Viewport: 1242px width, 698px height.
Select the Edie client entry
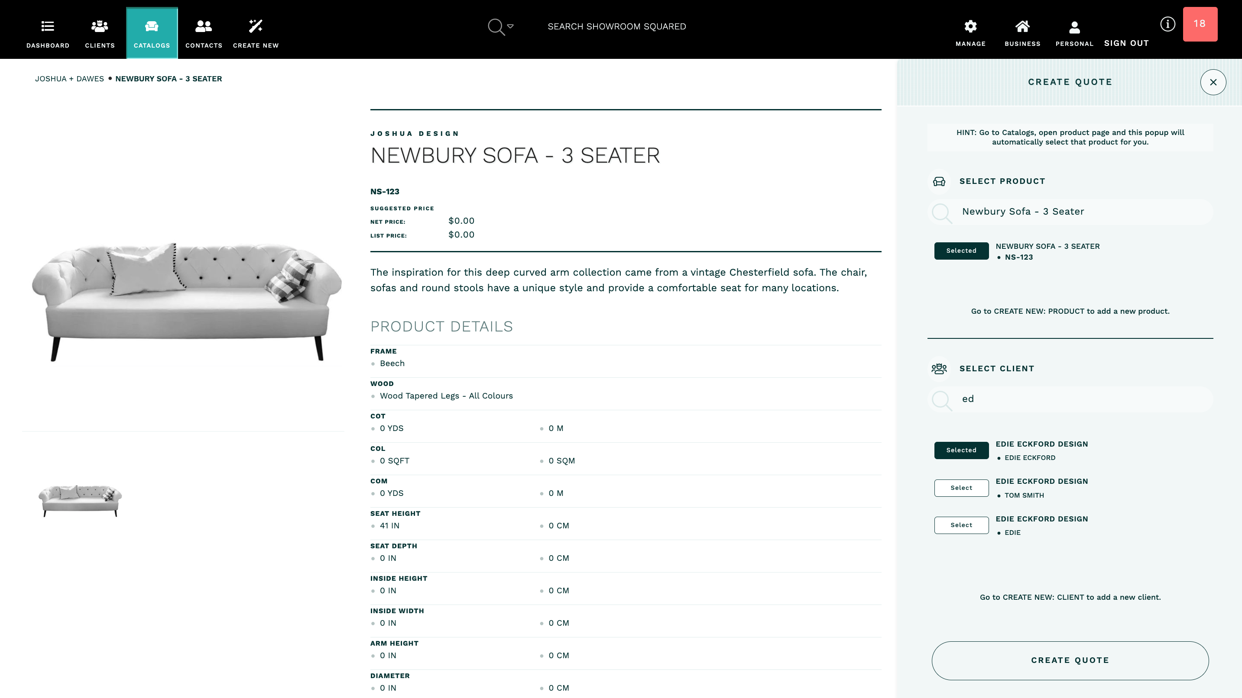click(x=961, y=525)
